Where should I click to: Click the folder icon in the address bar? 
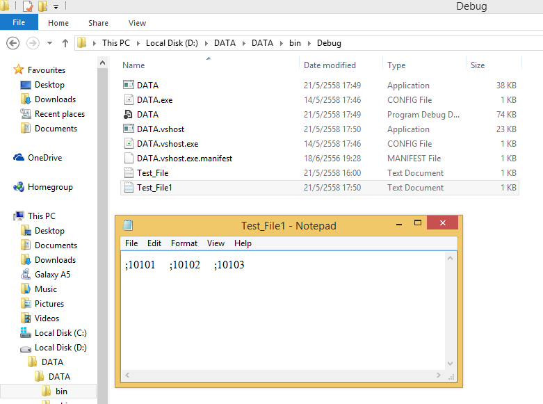pos(82,43)
